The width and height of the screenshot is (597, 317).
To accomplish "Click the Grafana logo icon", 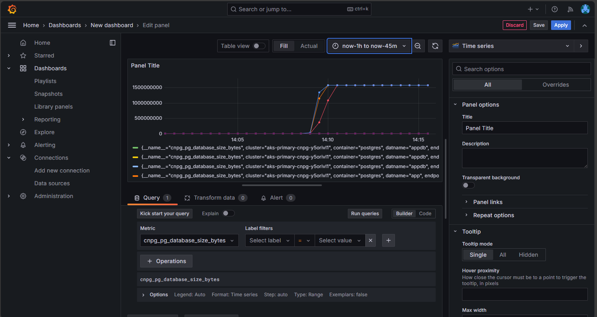I will (x=12, y=9).
